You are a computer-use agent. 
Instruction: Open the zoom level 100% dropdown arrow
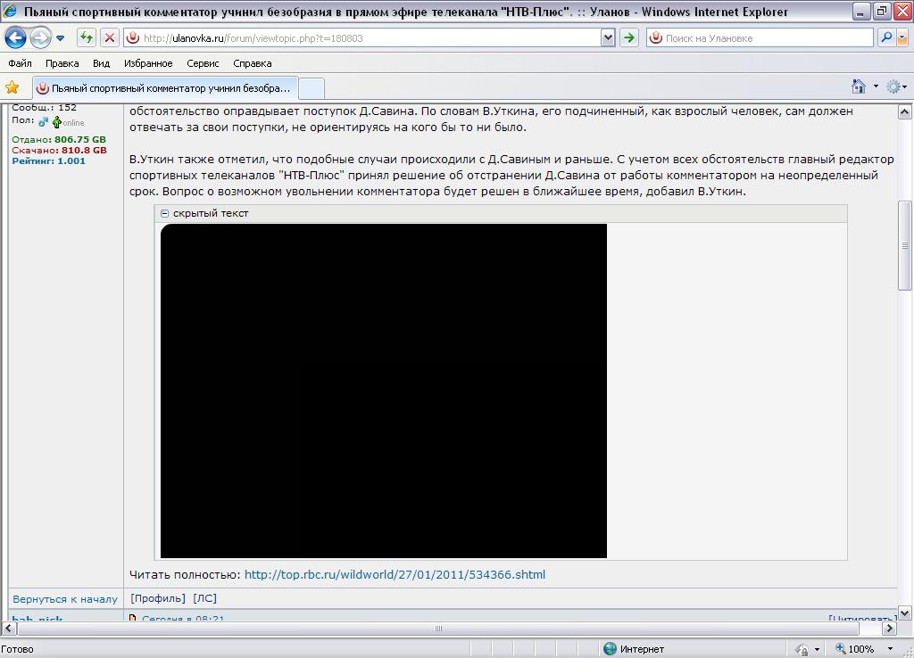tap(889, 649)
